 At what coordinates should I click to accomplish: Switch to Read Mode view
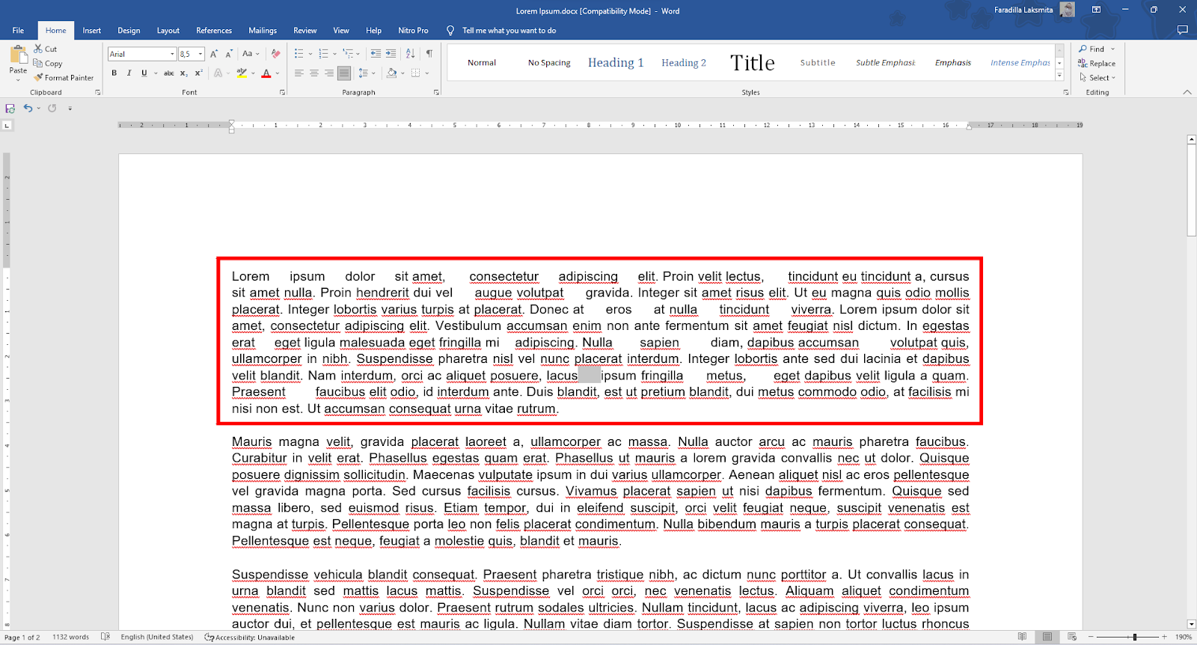pos(1022,637)
